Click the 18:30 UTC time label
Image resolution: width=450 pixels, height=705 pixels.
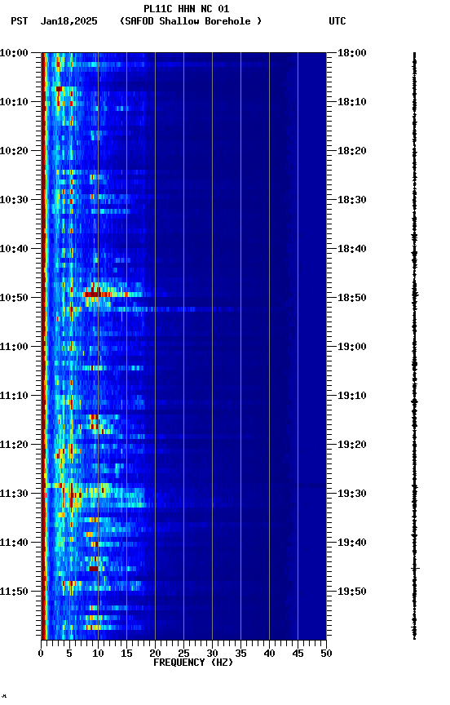(352, 200)
